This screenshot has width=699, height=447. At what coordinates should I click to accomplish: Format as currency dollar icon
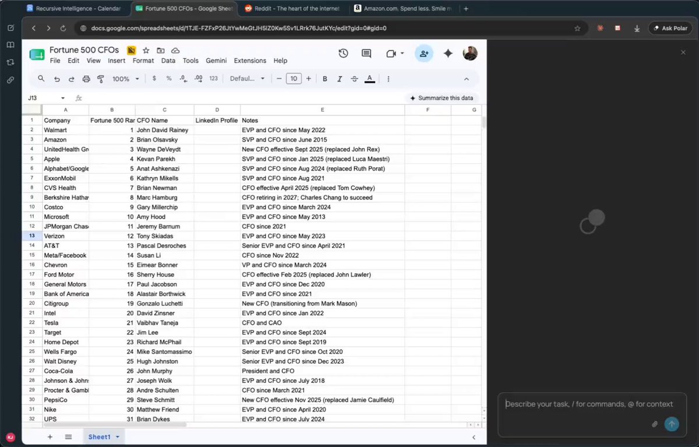[154, 79]
